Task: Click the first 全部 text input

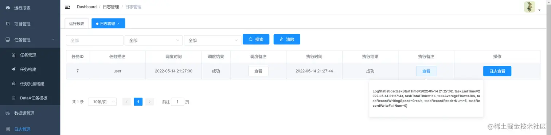Action: coord(94,40)
